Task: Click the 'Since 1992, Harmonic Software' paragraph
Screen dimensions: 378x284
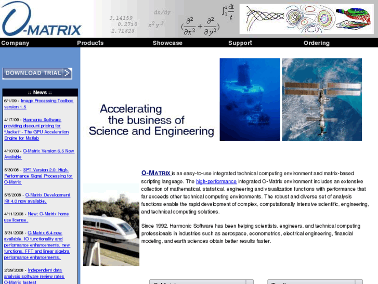Action: (x=251, y=233)
